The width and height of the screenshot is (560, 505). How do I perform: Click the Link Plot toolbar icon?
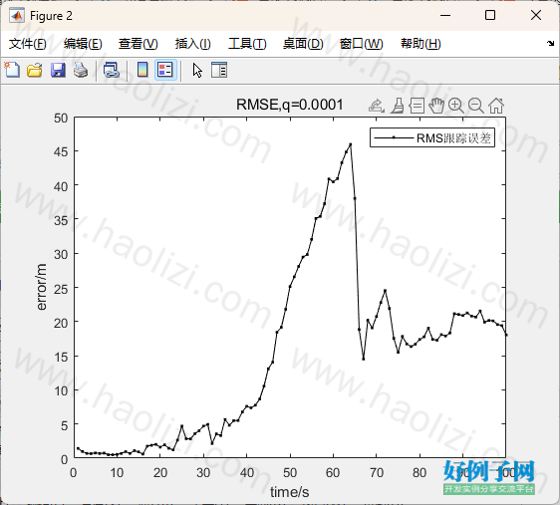[x=111, y=70]
